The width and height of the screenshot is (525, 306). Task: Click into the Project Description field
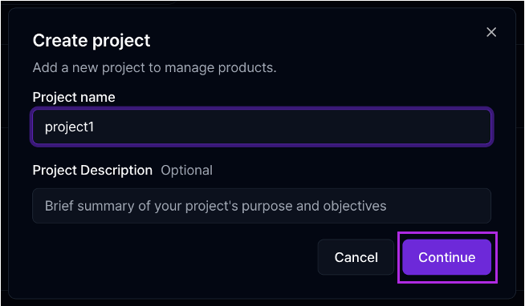click(x=262, y=206)
